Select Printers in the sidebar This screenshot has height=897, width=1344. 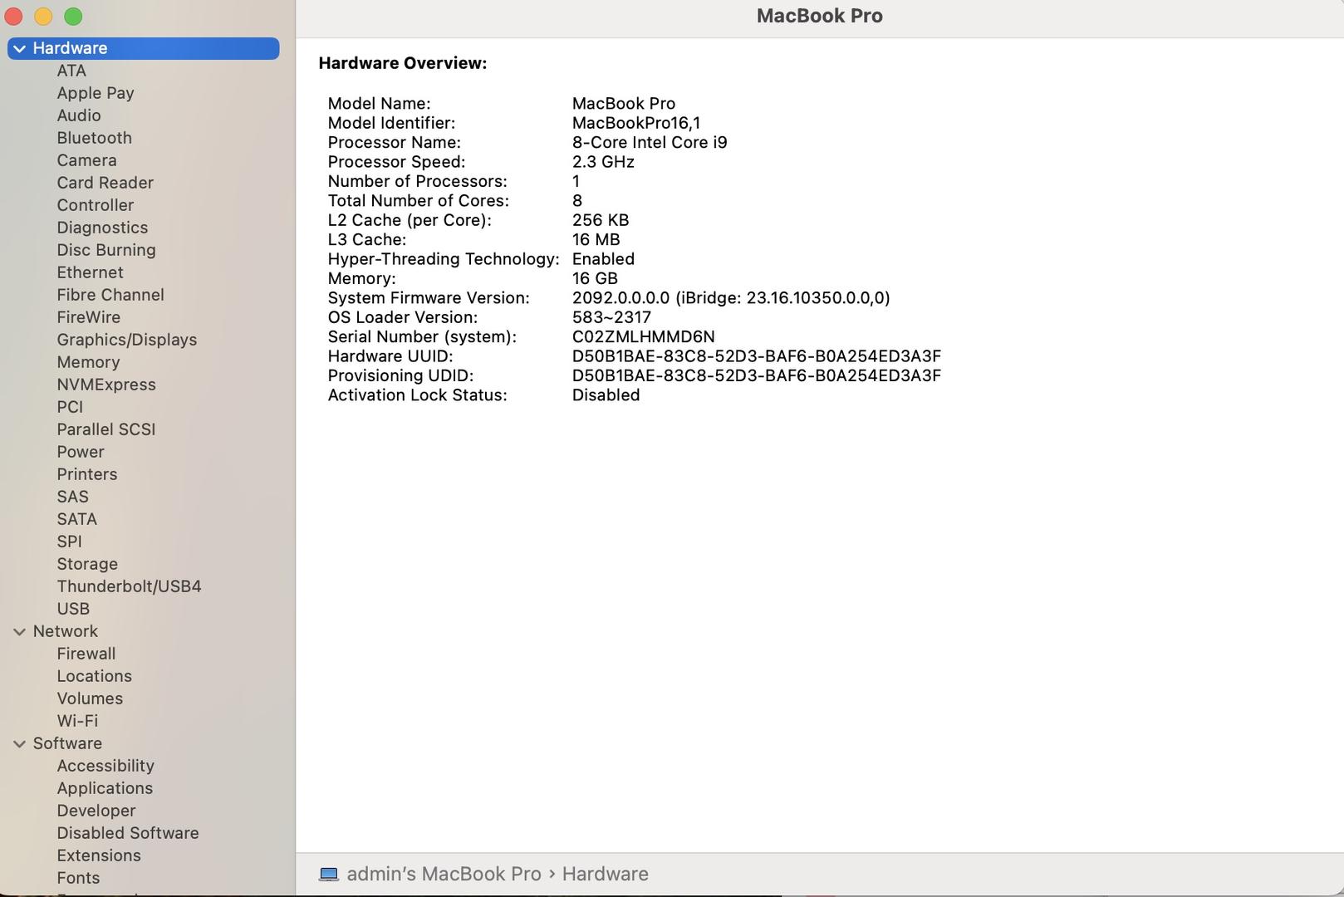tap(86, 474)
